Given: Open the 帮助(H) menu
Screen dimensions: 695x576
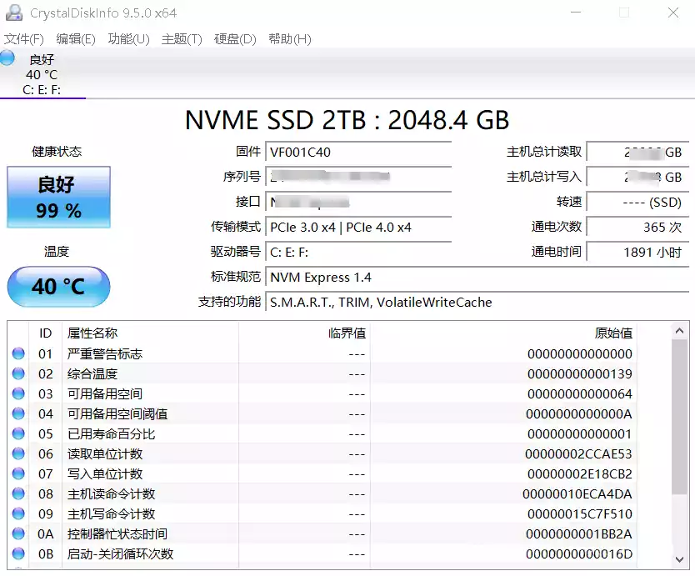Looking at the screenshot, I should [x=290, y=39].
